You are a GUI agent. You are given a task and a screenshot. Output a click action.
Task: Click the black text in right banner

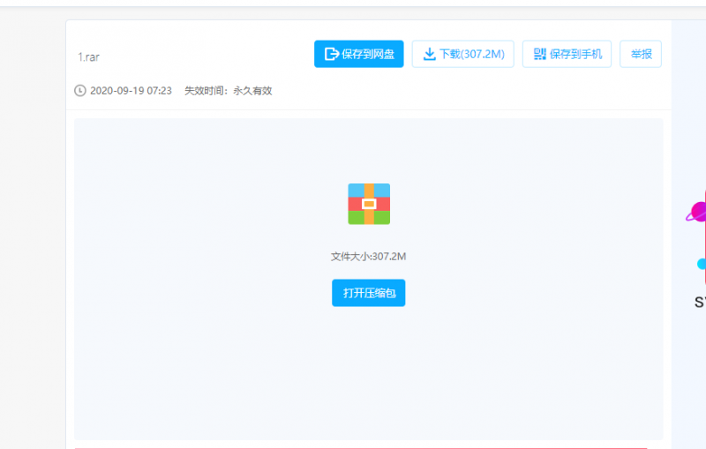pyautogui.click(x=700, y=303)
